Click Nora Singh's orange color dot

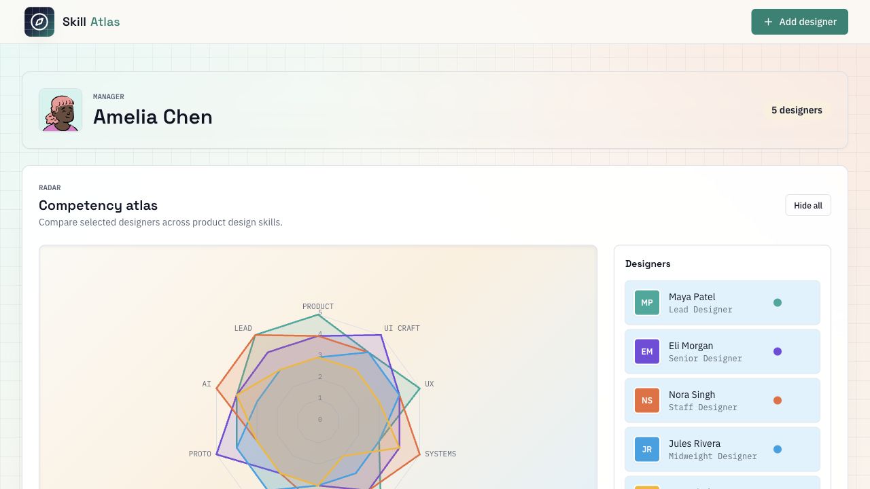[x=778, y=401]
